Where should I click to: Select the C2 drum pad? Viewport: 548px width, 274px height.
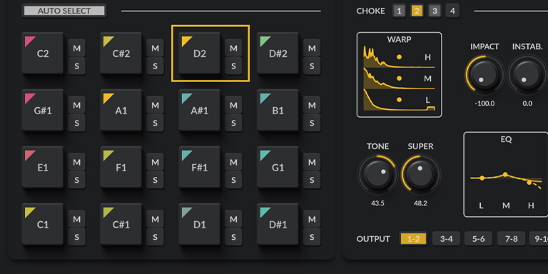pos(43,53)
